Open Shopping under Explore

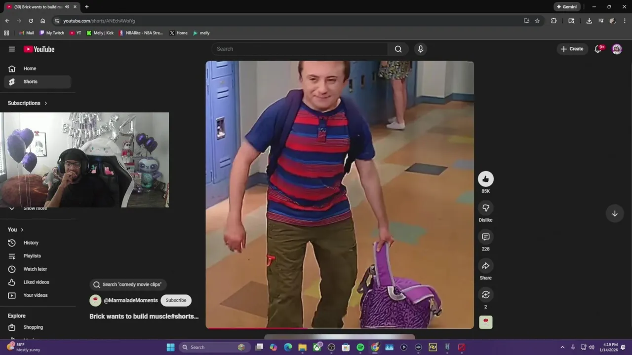(x=38, y=327)
